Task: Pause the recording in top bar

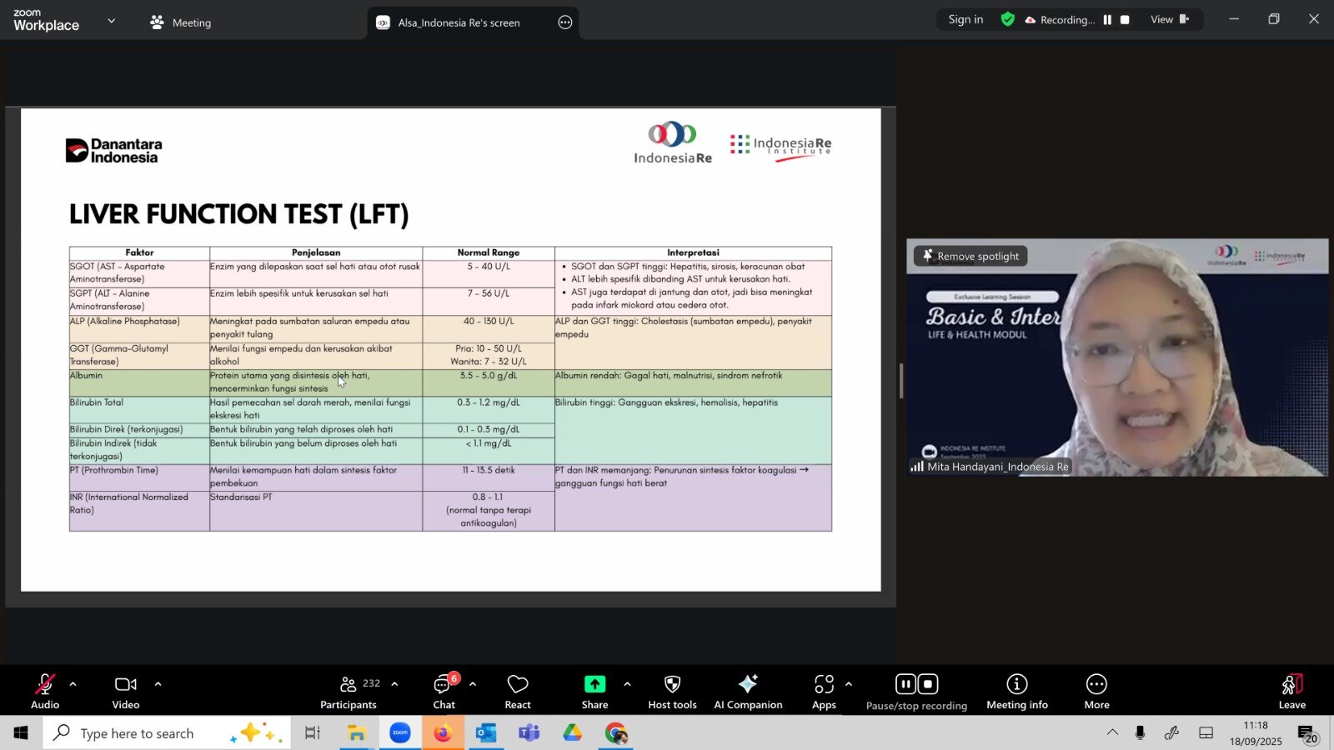Action: point(1107,20)
